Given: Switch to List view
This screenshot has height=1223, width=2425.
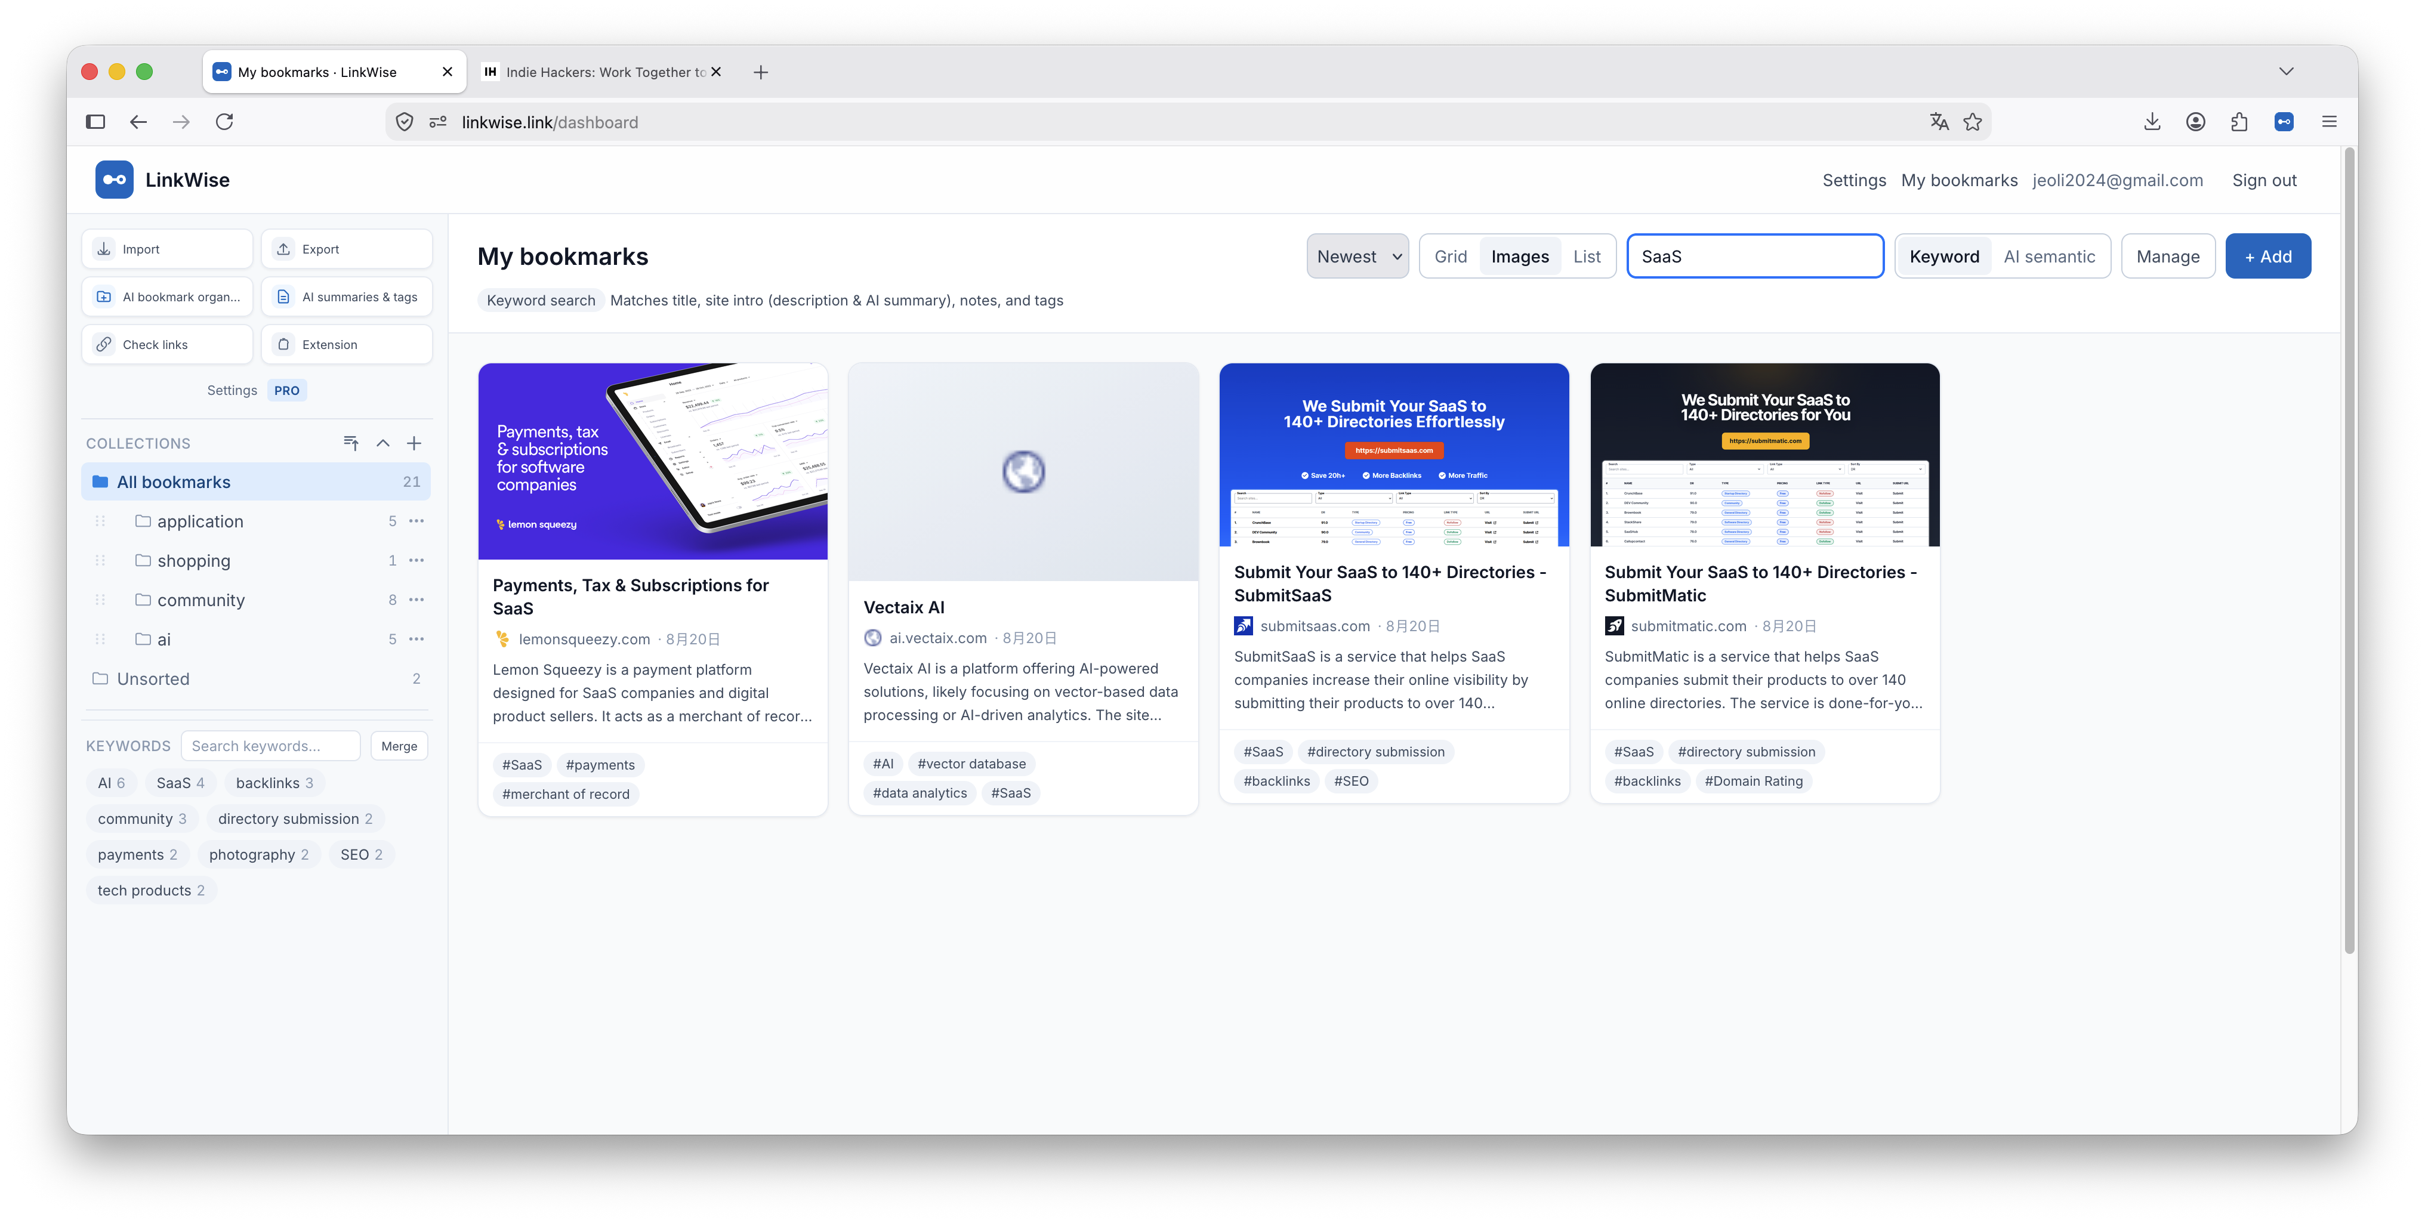Looking at the screenshot, I should [x=1586, y=256].
